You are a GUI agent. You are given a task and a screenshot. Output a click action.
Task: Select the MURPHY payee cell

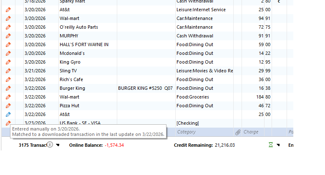tap(69, 36)
